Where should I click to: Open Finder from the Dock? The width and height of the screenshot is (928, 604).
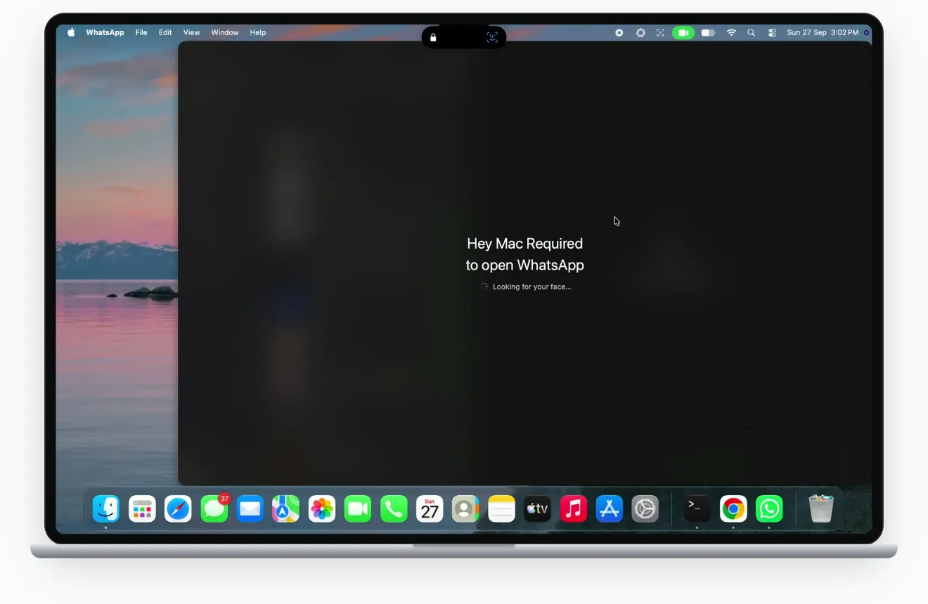[106, 509]
